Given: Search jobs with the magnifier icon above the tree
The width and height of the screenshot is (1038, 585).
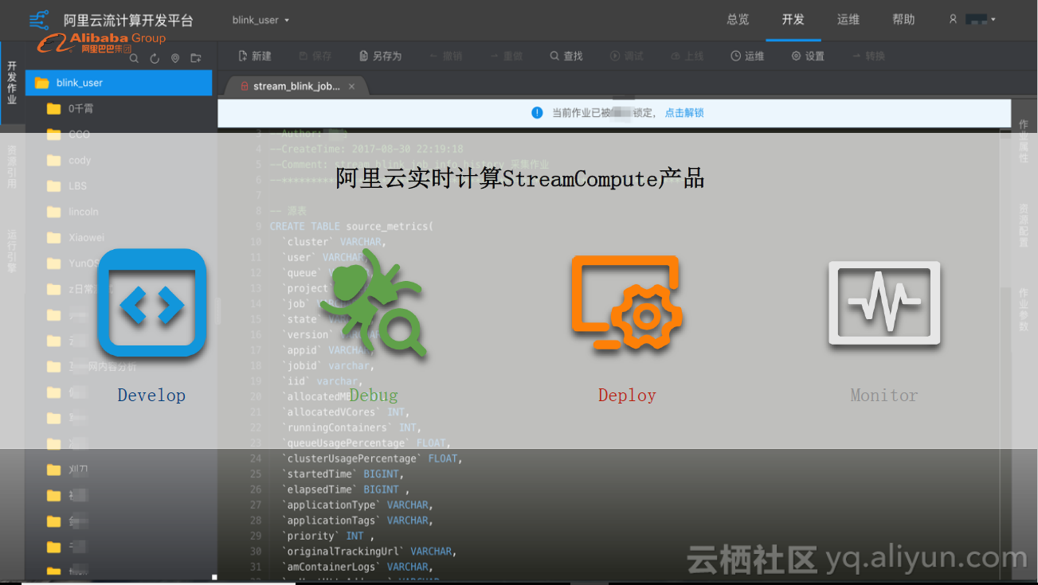Looking at the screenshot, I should (134, 58).
